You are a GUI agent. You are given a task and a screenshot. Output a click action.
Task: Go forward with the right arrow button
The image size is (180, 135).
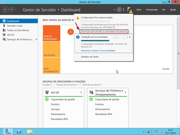coord(11,10)
